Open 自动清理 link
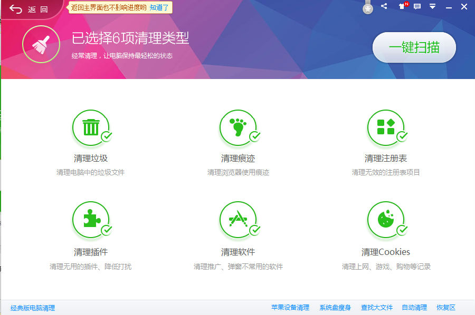Viewport: 475px width, 315px height. pyautogui.click(x=414, y=308)
